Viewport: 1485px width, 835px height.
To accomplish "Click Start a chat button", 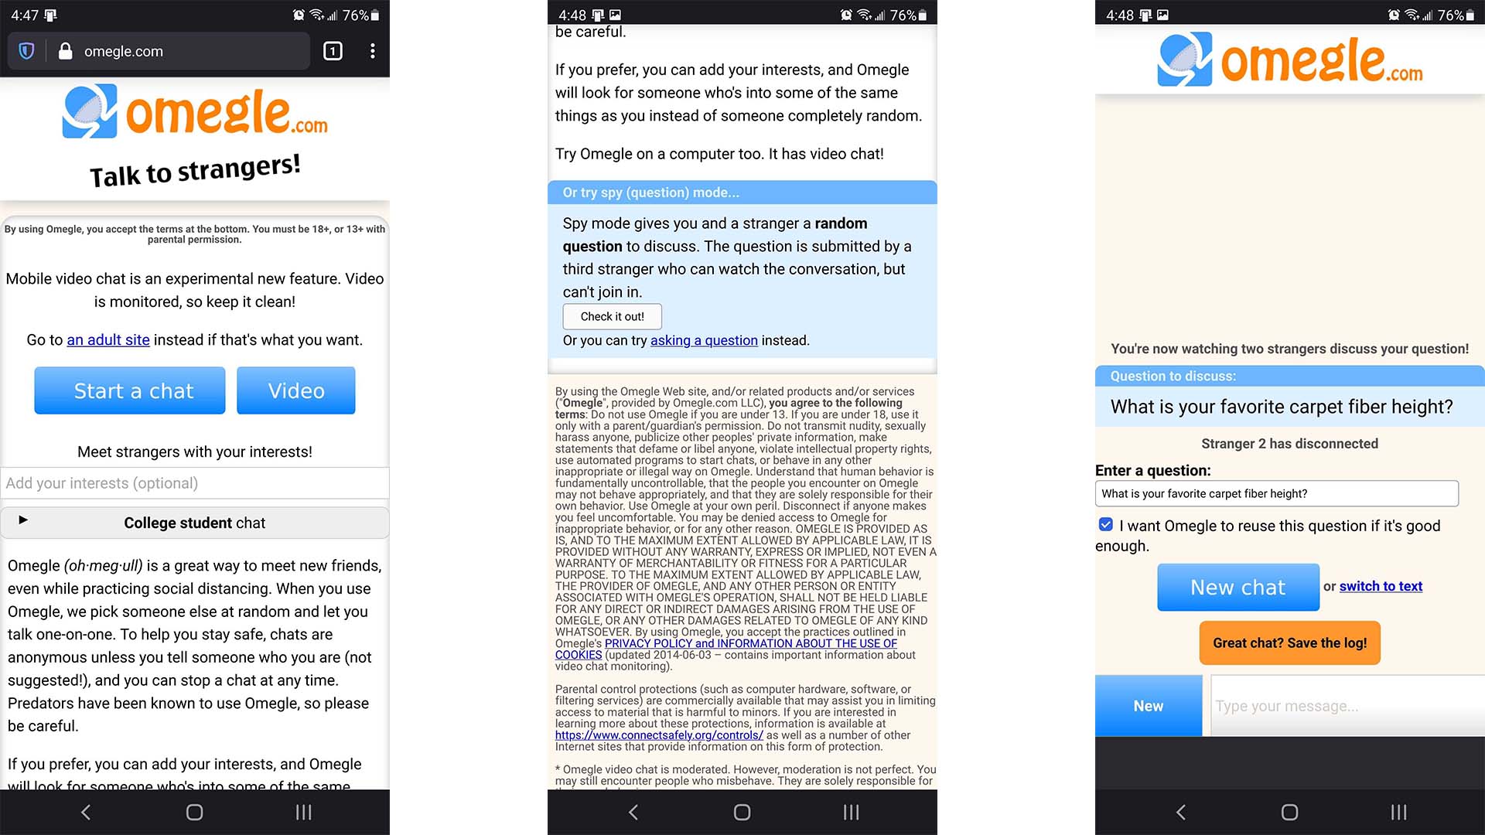I will [131, 390].
